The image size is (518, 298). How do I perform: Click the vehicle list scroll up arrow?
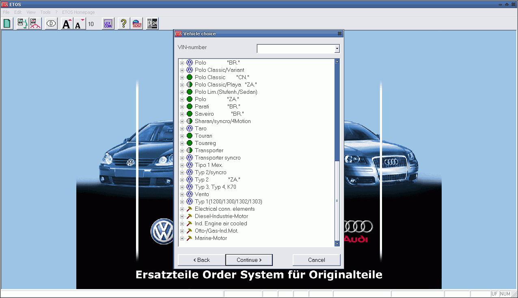click(337, 62)
